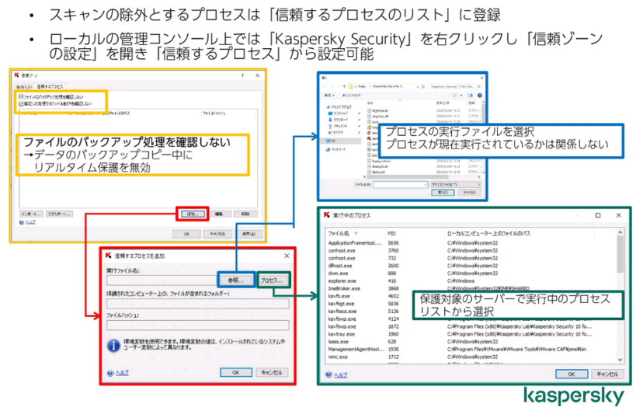Click the ファイルハッシュ input field in add process dialog
The width and height of the screenshot is (643, 418).
tap(198, 326)
